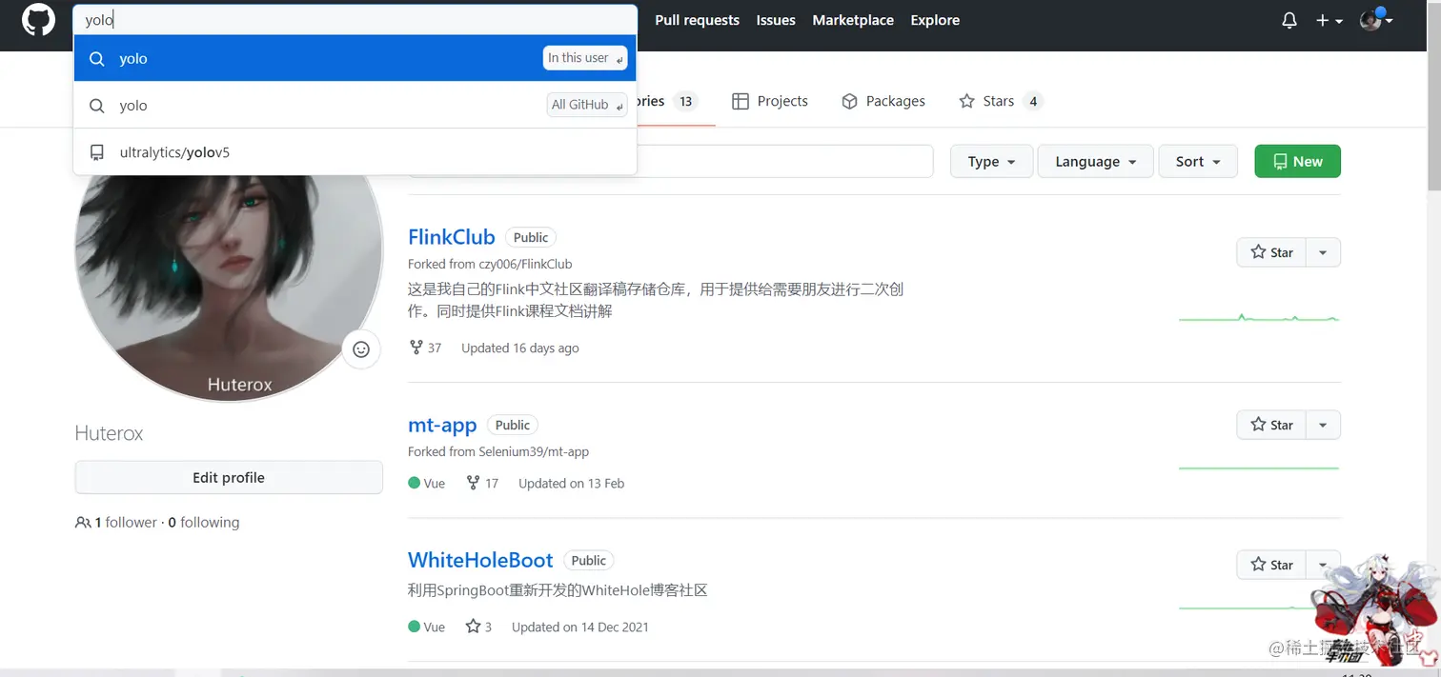Click "Updated on 14 Dec 2021" text
Image resolution: width=1441 pixels, height=677 pixels.
coord(580,627)
